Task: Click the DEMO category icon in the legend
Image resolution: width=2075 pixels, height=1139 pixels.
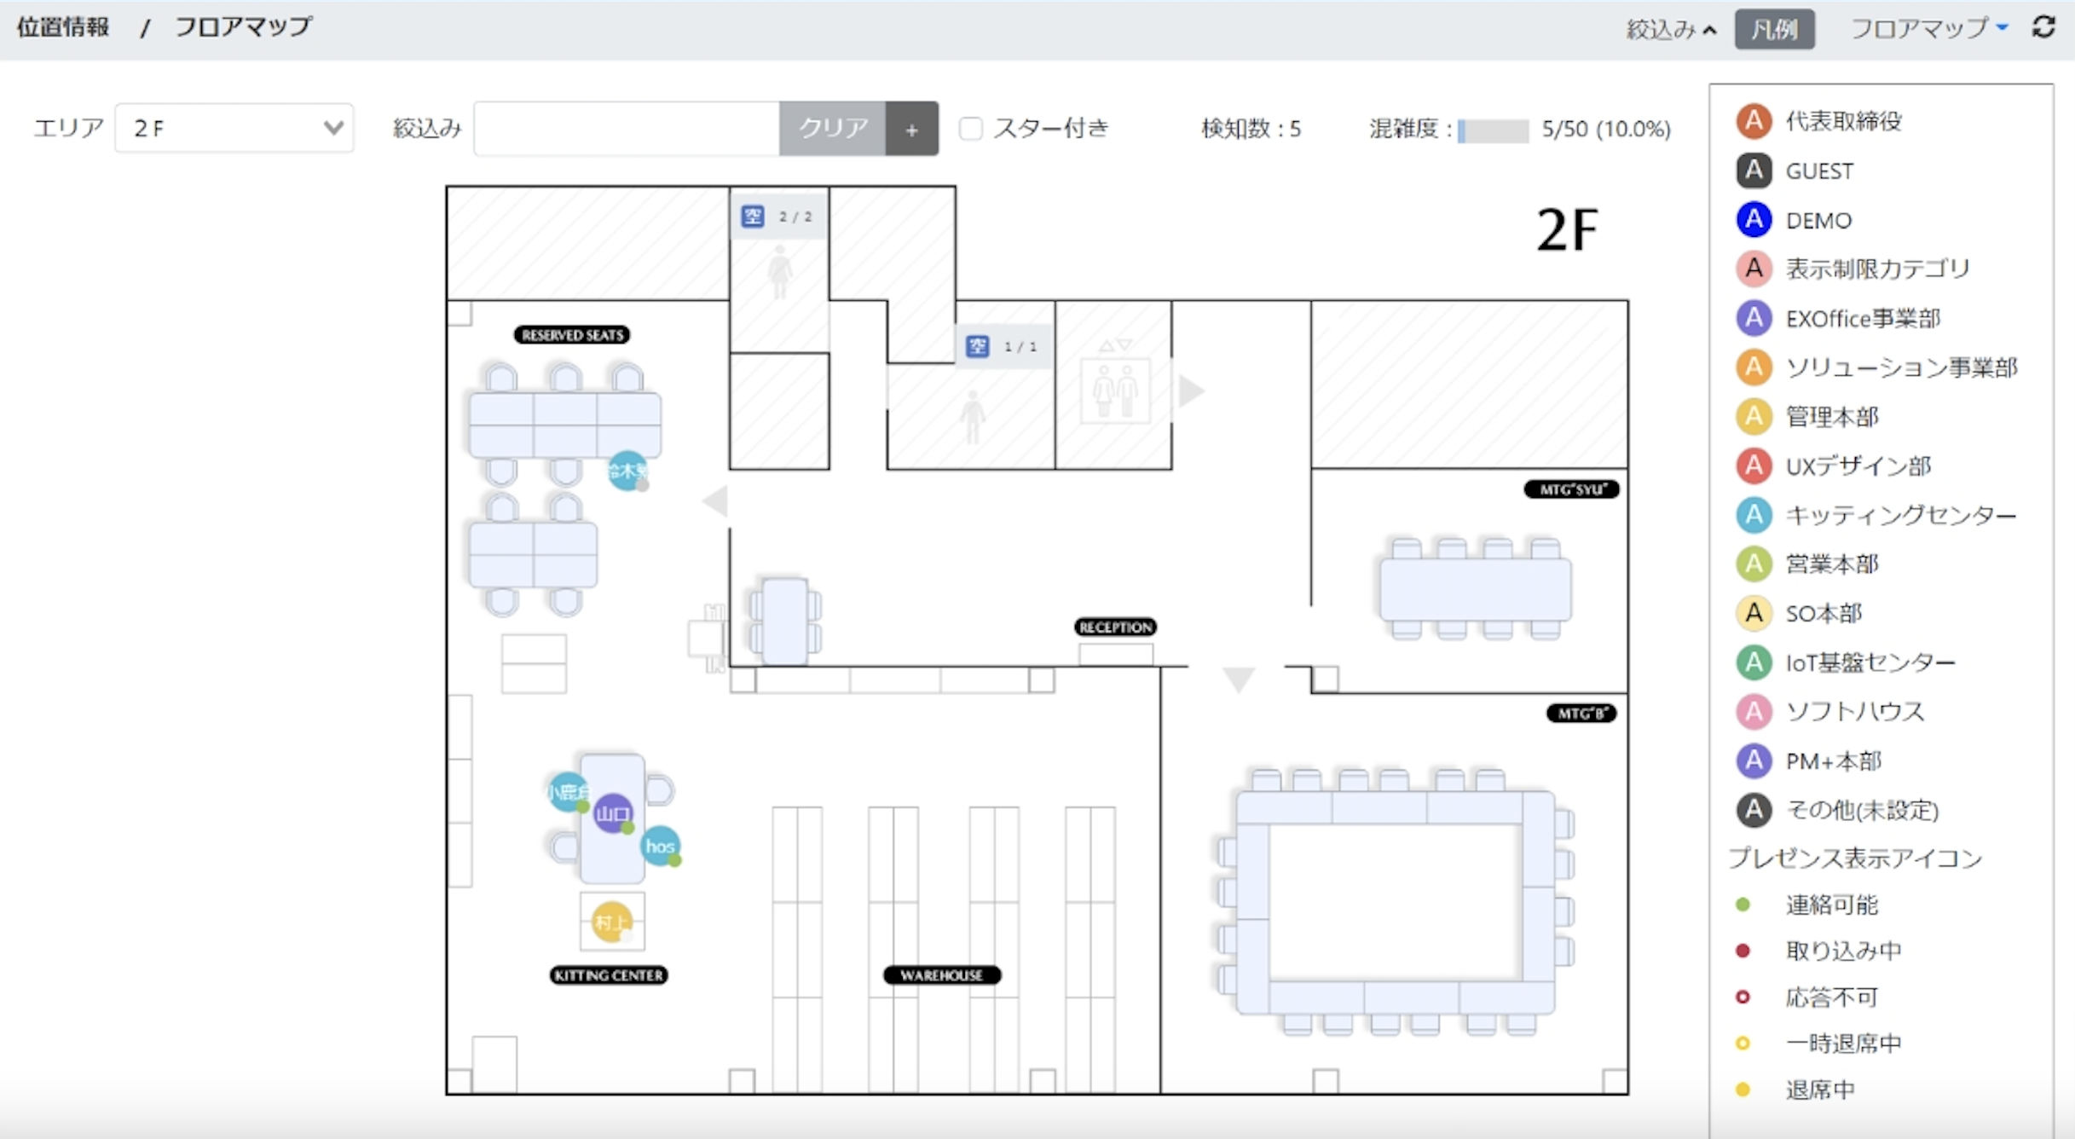Action: click(1754, 219)
